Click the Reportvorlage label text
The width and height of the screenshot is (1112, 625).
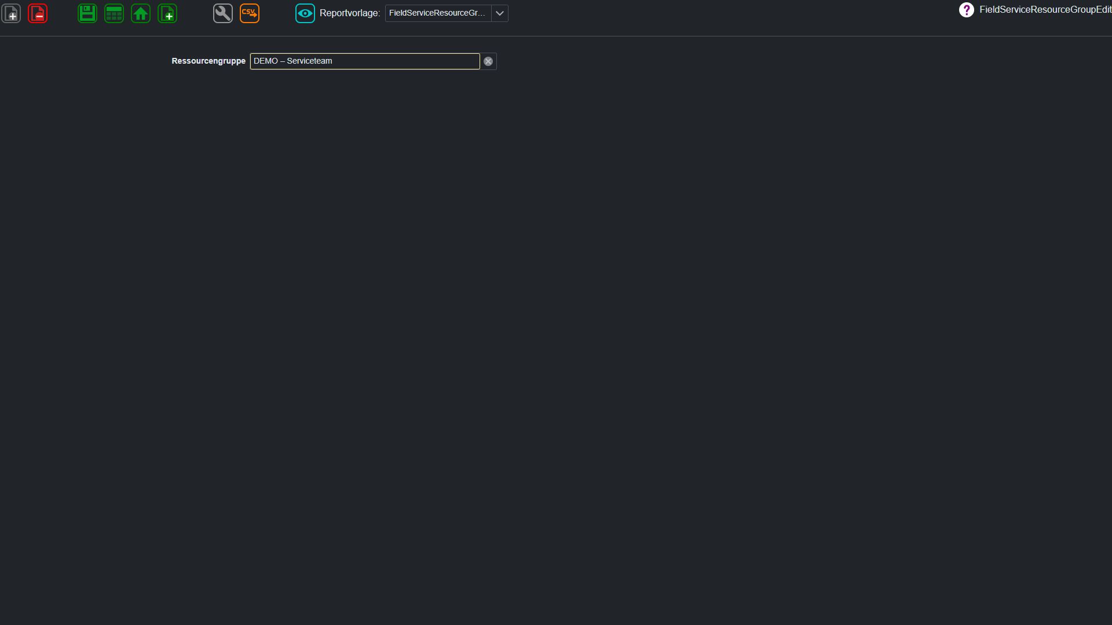350,13
